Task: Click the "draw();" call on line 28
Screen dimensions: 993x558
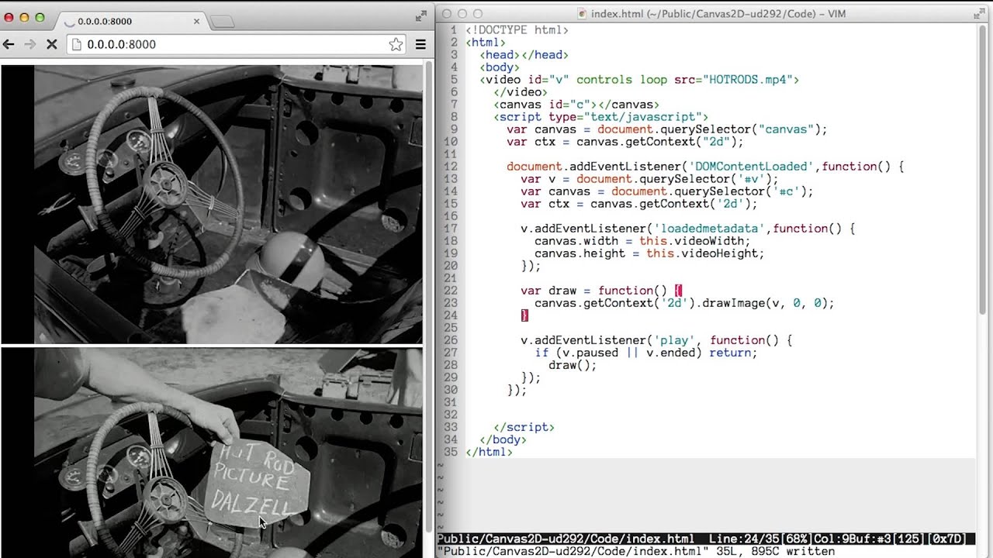Action: 573,365
